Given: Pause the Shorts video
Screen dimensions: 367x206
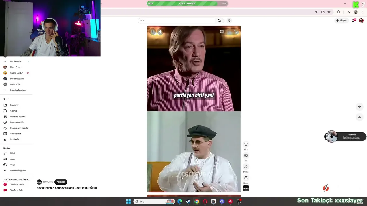Looking at the screenshot, I should pos(153,31).
